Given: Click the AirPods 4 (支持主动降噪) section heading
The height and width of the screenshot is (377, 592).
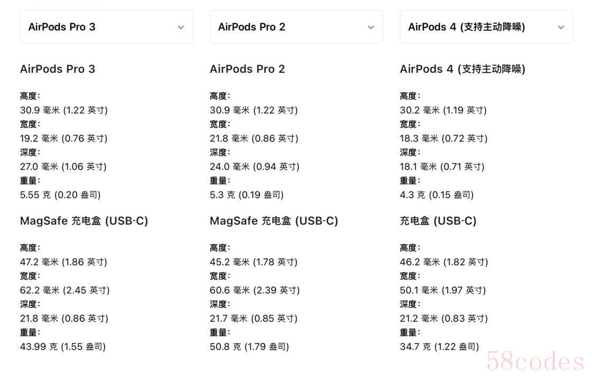Looking at the screenshot, I should click(462, 69).
